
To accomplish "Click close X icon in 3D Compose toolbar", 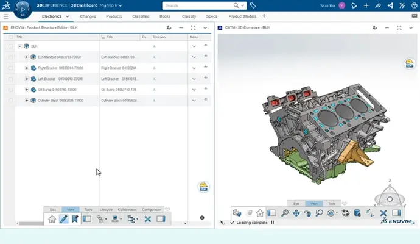I will 383,213.
